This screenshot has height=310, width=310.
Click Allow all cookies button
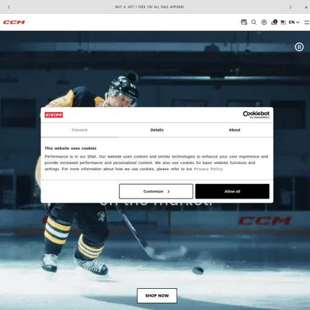232,191
